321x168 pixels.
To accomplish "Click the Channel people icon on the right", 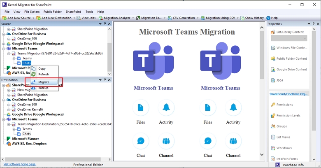I will 233,141.
